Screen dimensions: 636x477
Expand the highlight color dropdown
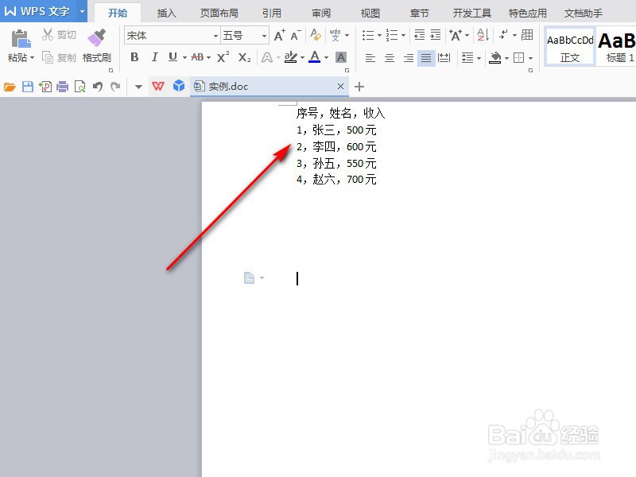pyautogui.click(x=303, y=57)
